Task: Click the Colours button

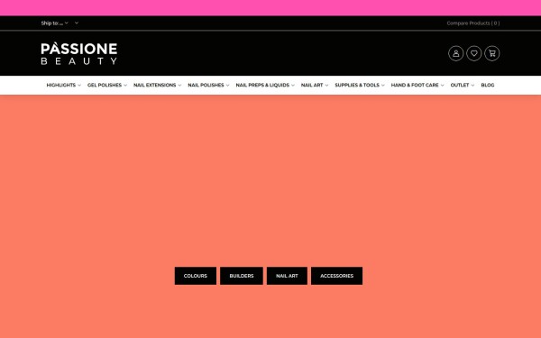Action: tap(196, 276)
